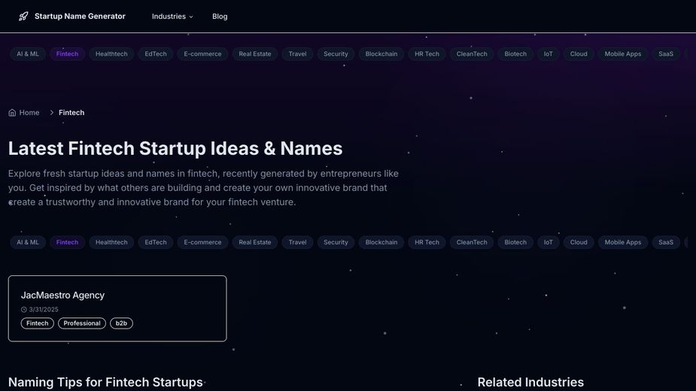Choose Real Estate in lower category row

click(x=255, y=242)
